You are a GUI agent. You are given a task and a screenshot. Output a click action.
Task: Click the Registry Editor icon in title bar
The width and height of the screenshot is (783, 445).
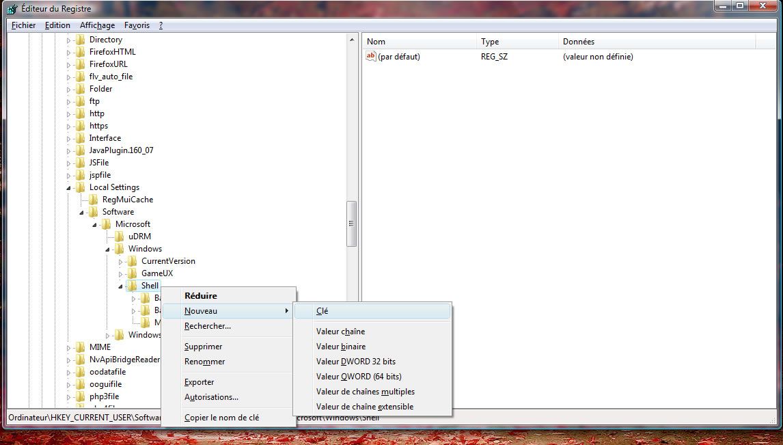pos(12,9)
